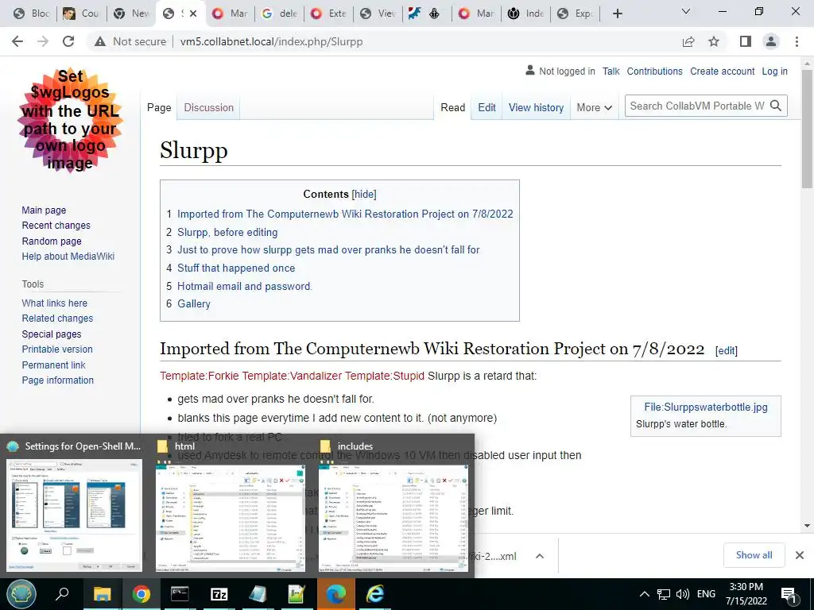Open a new tab with the plus icon
The width and height of the screenshot is (814, 610).
pos(617,14)
